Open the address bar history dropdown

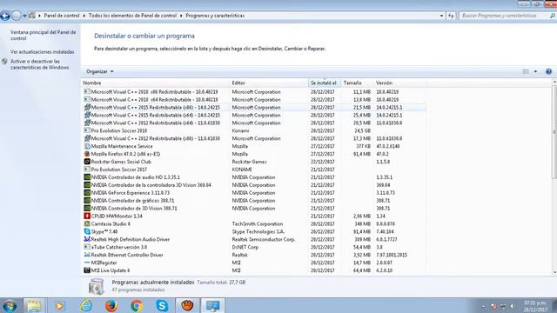click(x=441, y=16)
